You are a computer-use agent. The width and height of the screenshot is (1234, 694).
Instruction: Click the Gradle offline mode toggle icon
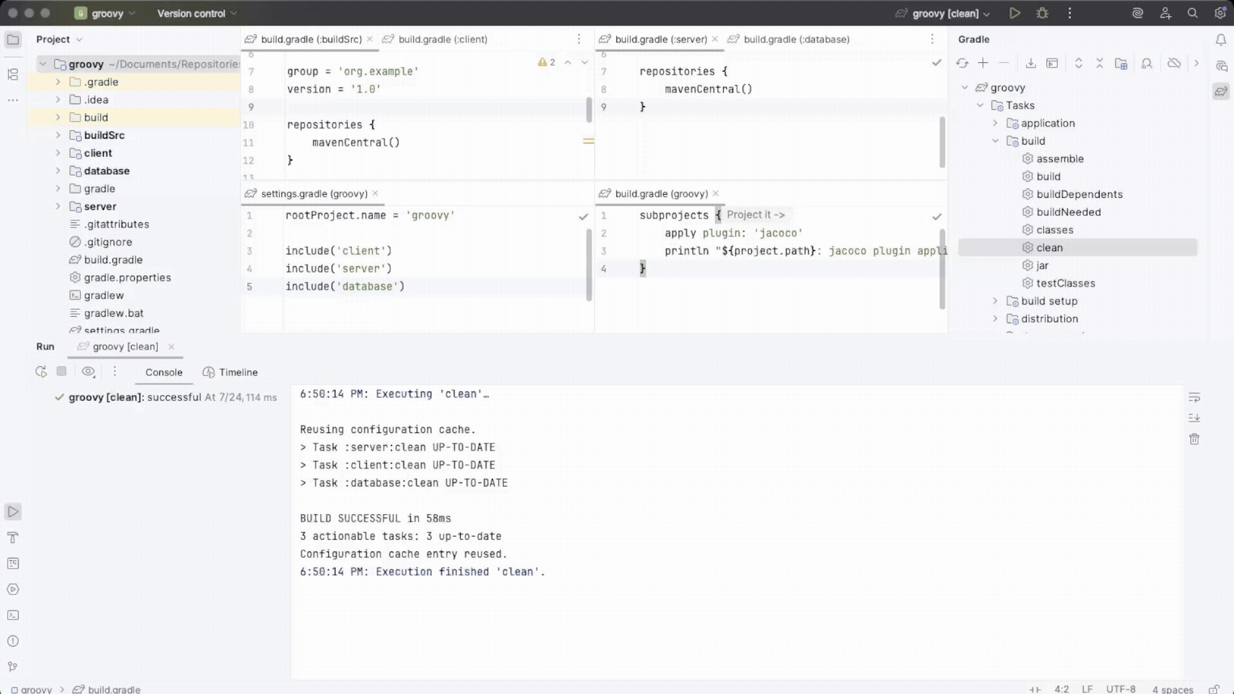pos(1174,63)
